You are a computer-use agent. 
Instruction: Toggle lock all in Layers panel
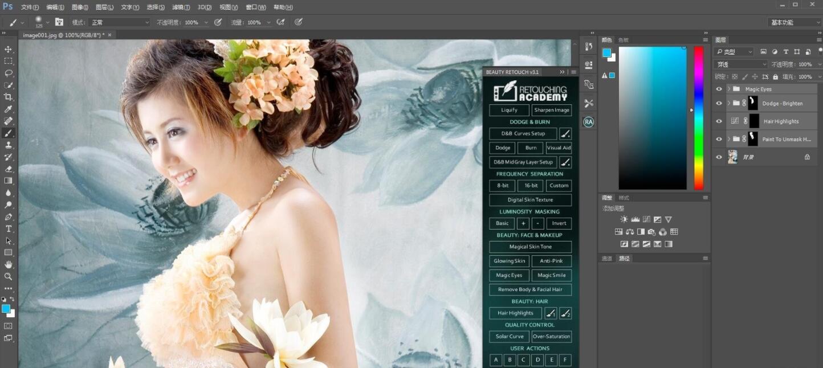coord(776,76)
